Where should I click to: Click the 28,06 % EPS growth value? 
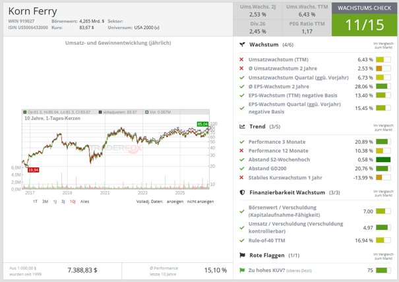pos(364,86)
